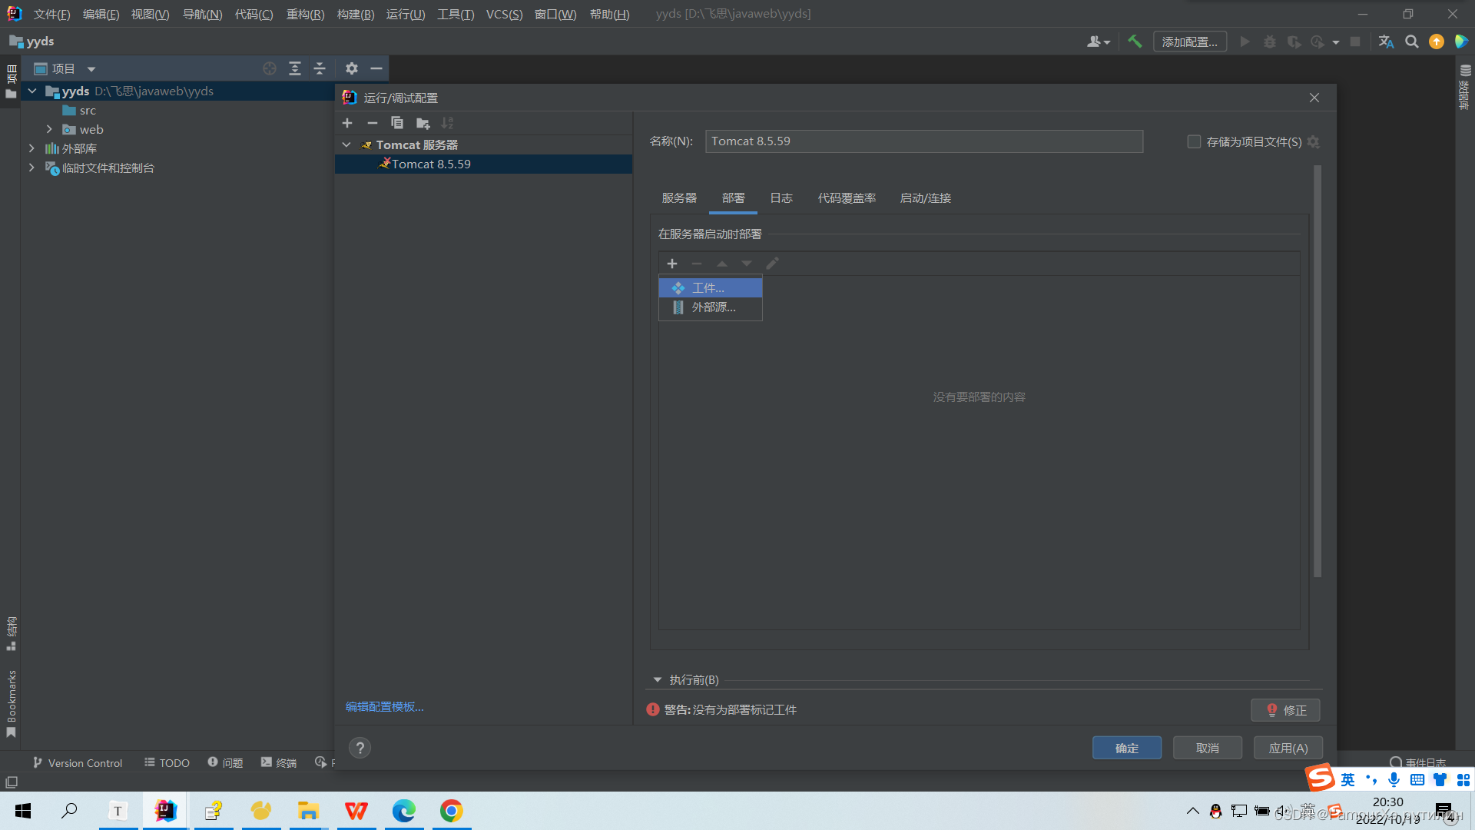Click the edit configuration templates link

point(384,706)
